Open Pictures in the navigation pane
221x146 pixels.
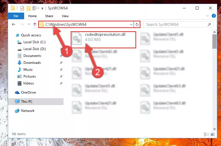click(x=30, y=76)
